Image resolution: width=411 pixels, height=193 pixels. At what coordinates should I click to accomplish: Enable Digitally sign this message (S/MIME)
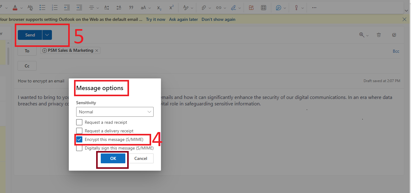(x=79, y=148)
